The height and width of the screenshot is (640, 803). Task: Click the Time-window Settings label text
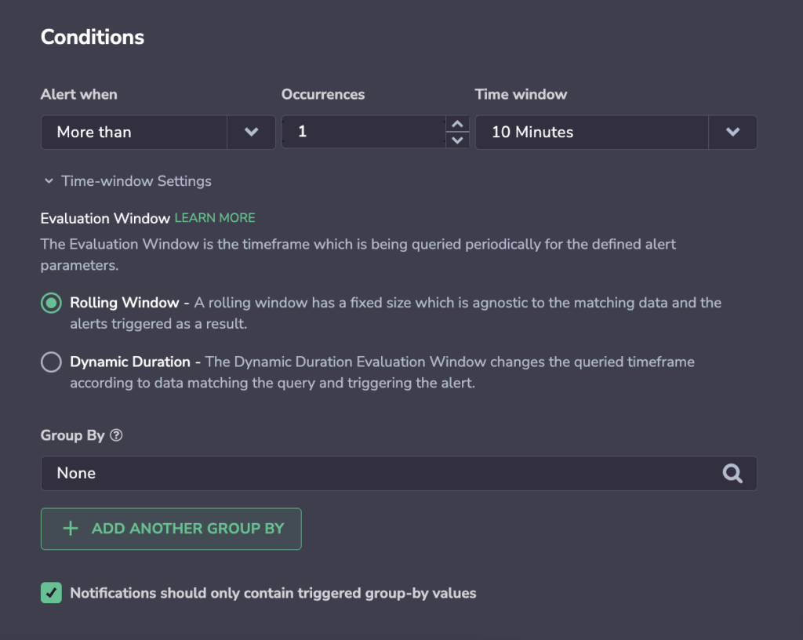(136, 181)
